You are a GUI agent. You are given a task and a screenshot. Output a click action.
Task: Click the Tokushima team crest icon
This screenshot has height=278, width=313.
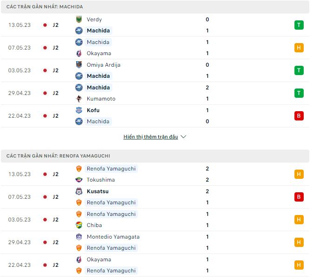point(79,180)
